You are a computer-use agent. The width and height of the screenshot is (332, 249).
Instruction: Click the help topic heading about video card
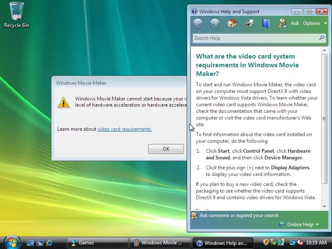pos(247,65)
